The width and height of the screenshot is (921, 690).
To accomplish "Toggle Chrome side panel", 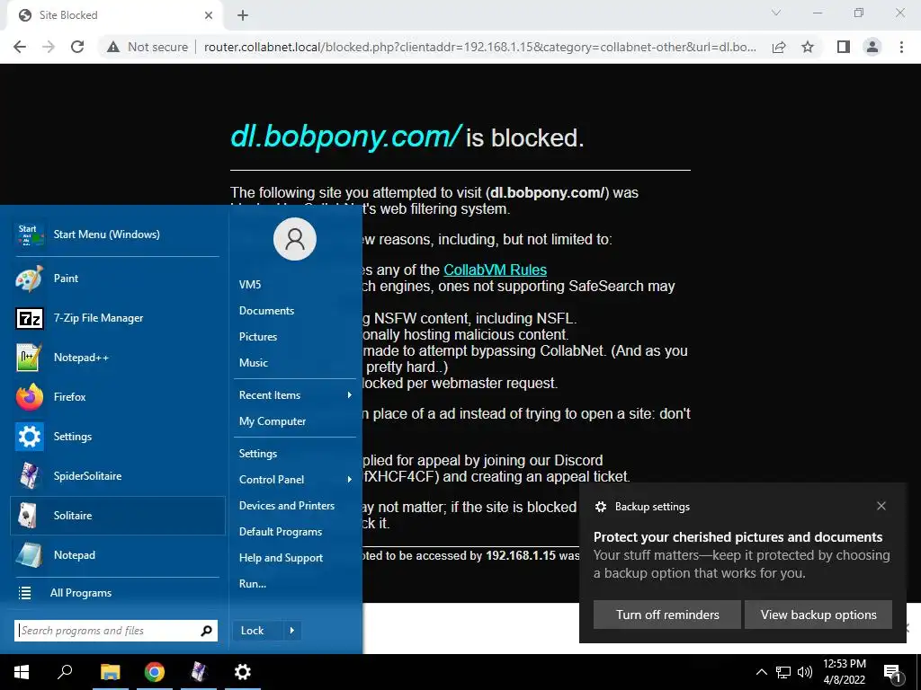I will [x=844, y=47].
